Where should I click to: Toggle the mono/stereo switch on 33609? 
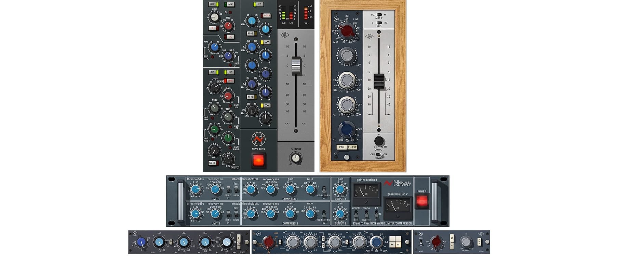pos(366,214)
